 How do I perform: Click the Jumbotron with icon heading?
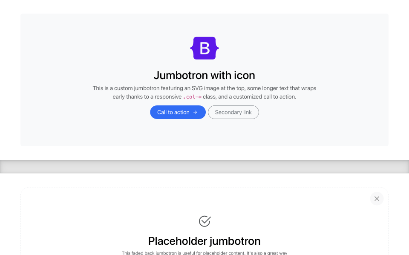204,75
